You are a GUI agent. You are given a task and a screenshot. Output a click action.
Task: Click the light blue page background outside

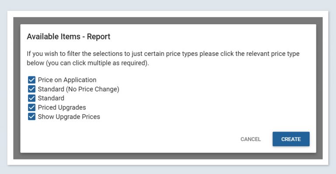[x=168, y=5]
